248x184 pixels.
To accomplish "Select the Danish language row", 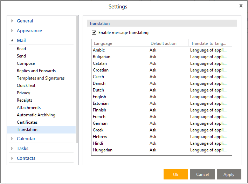I will pyautogui.click(x=161, y=83).
